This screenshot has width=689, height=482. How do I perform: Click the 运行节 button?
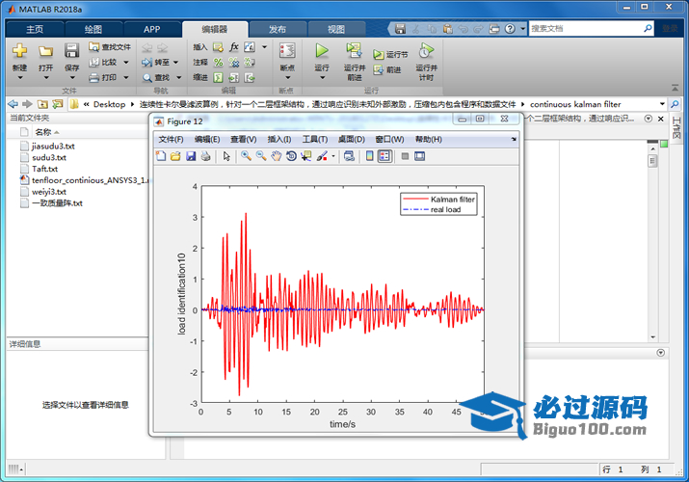[390, 55]
